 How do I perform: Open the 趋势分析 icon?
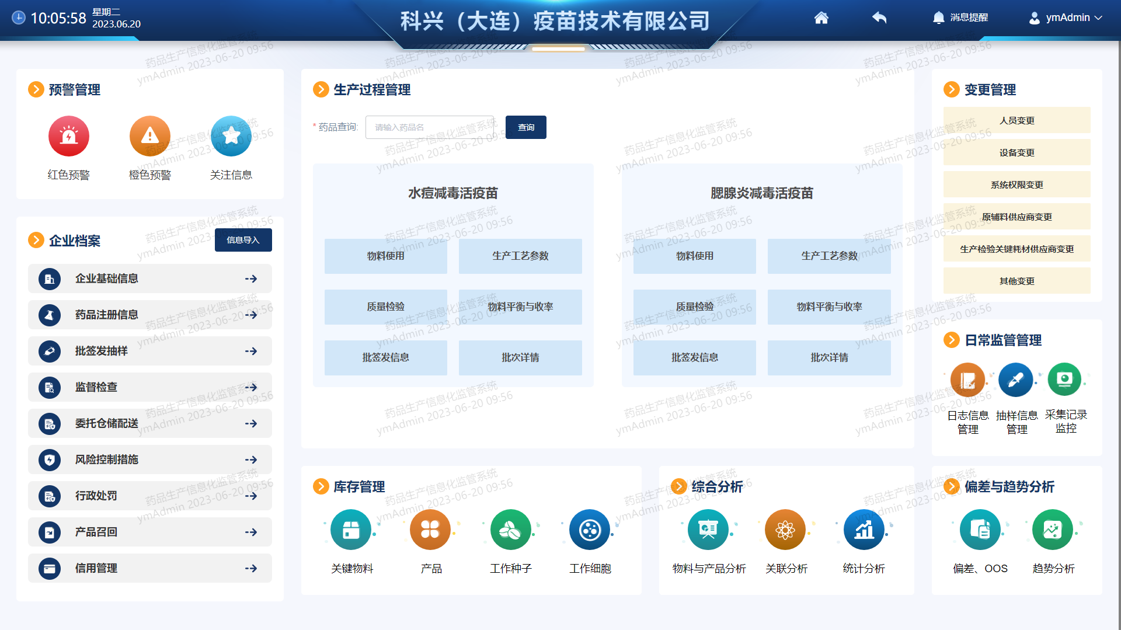(1053, 530)
